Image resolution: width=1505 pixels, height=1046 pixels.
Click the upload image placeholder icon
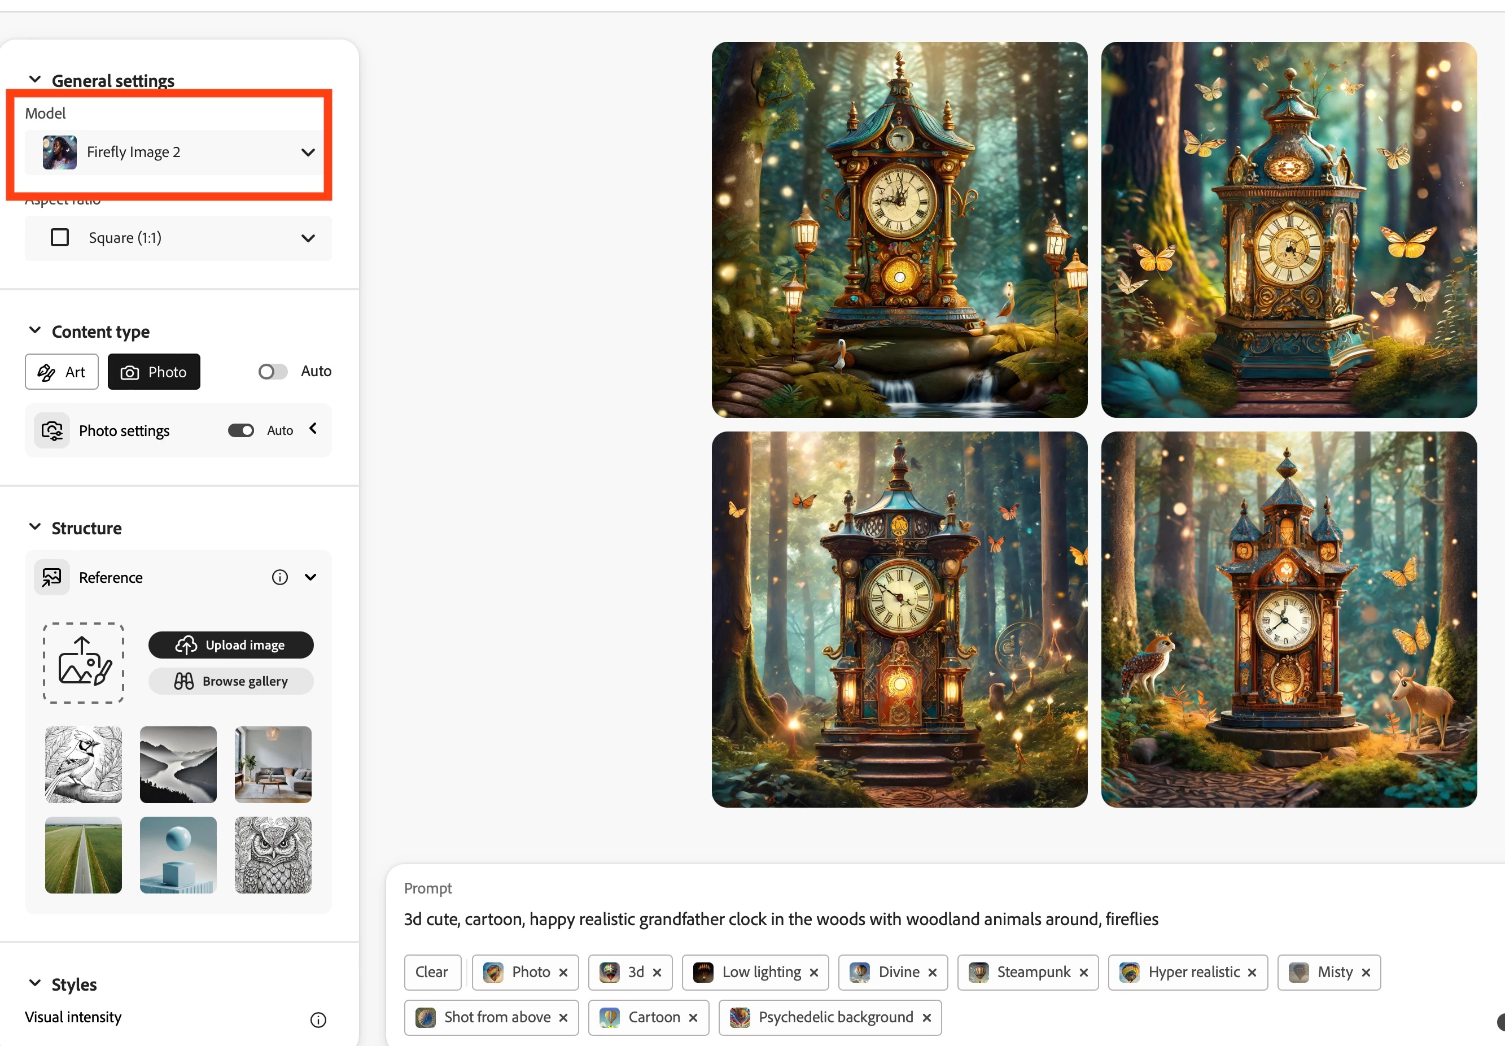point(84,663)
